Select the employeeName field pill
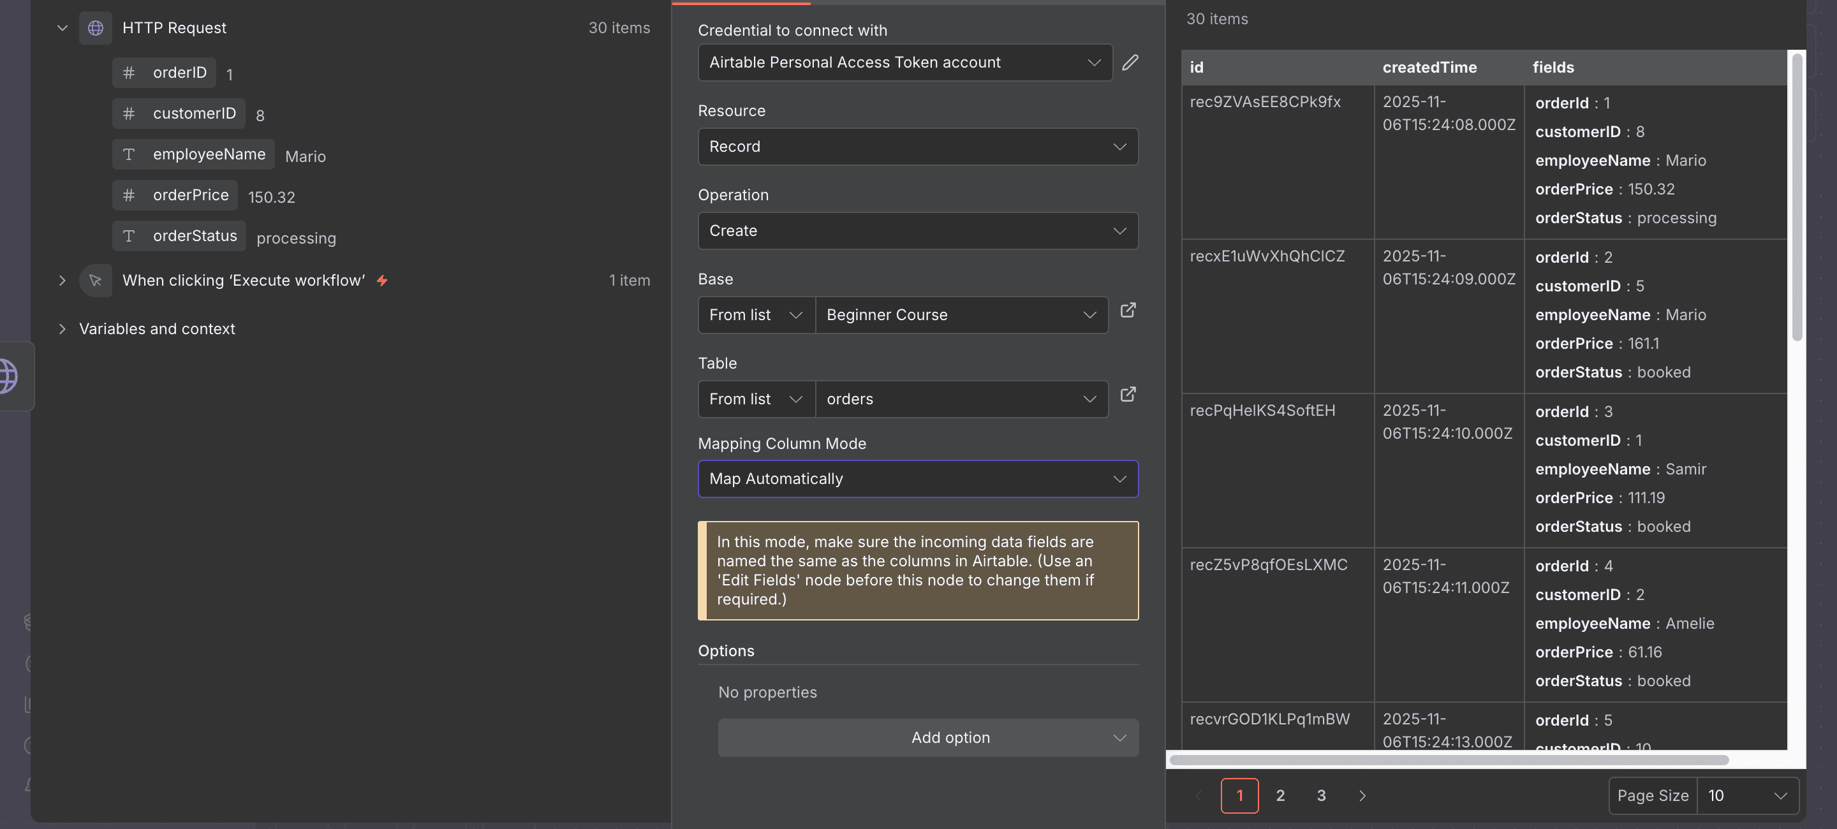The width and height of the screenshot is (1837, 829). (x=193, y=154)
